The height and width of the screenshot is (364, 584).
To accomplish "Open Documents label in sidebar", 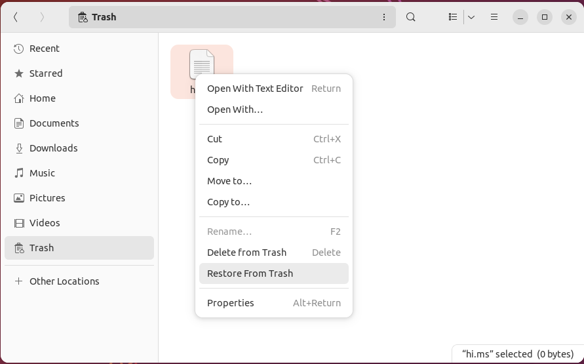I will [x=54, y=123].
